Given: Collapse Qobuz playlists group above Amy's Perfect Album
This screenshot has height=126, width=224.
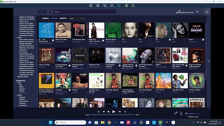Looking at the screenshot, I should pyautogui.click(x=17, y=38).
